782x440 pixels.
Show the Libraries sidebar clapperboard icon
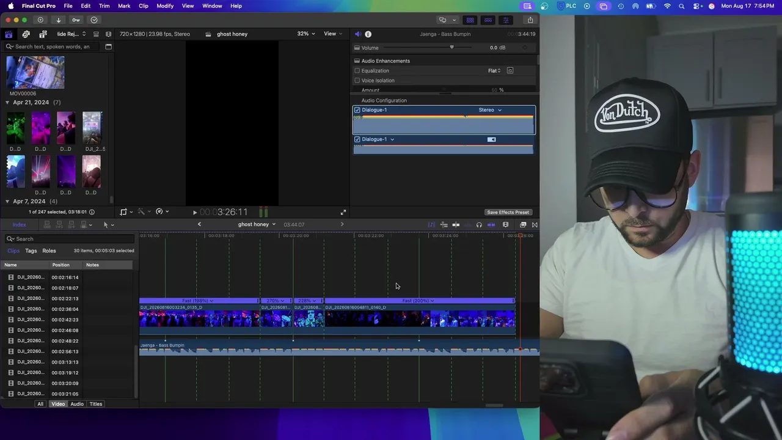click(9, 34)
